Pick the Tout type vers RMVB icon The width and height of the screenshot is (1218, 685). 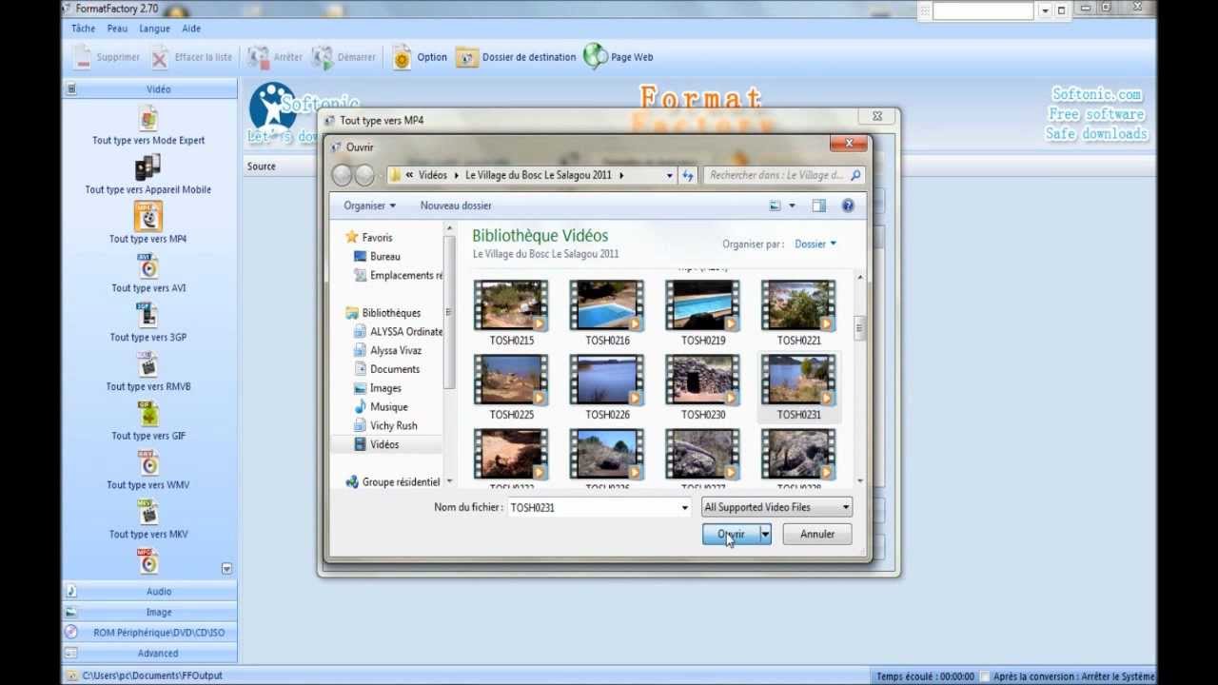[147, 365]
